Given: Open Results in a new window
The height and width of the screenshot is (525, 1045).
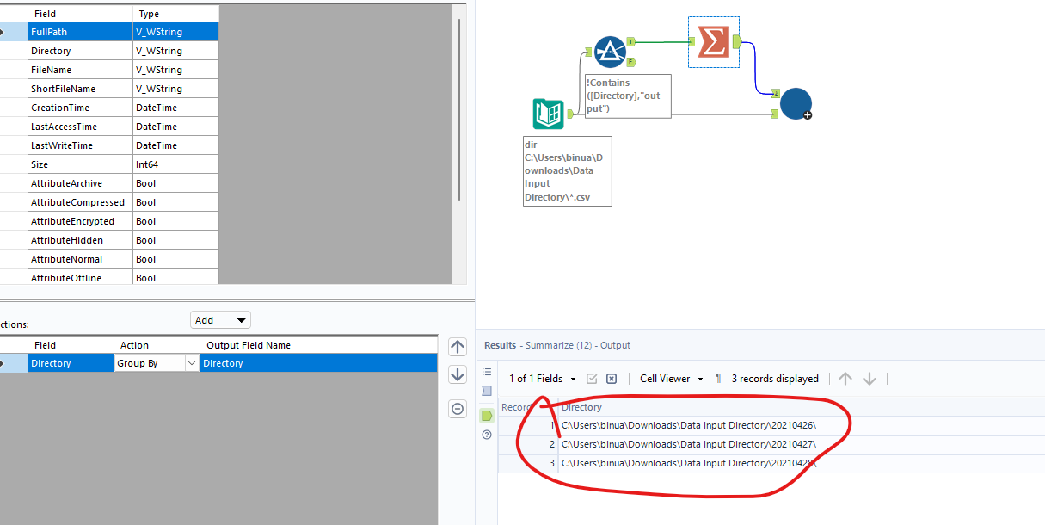Looking at the screenshot, I should tap(487, 391).
